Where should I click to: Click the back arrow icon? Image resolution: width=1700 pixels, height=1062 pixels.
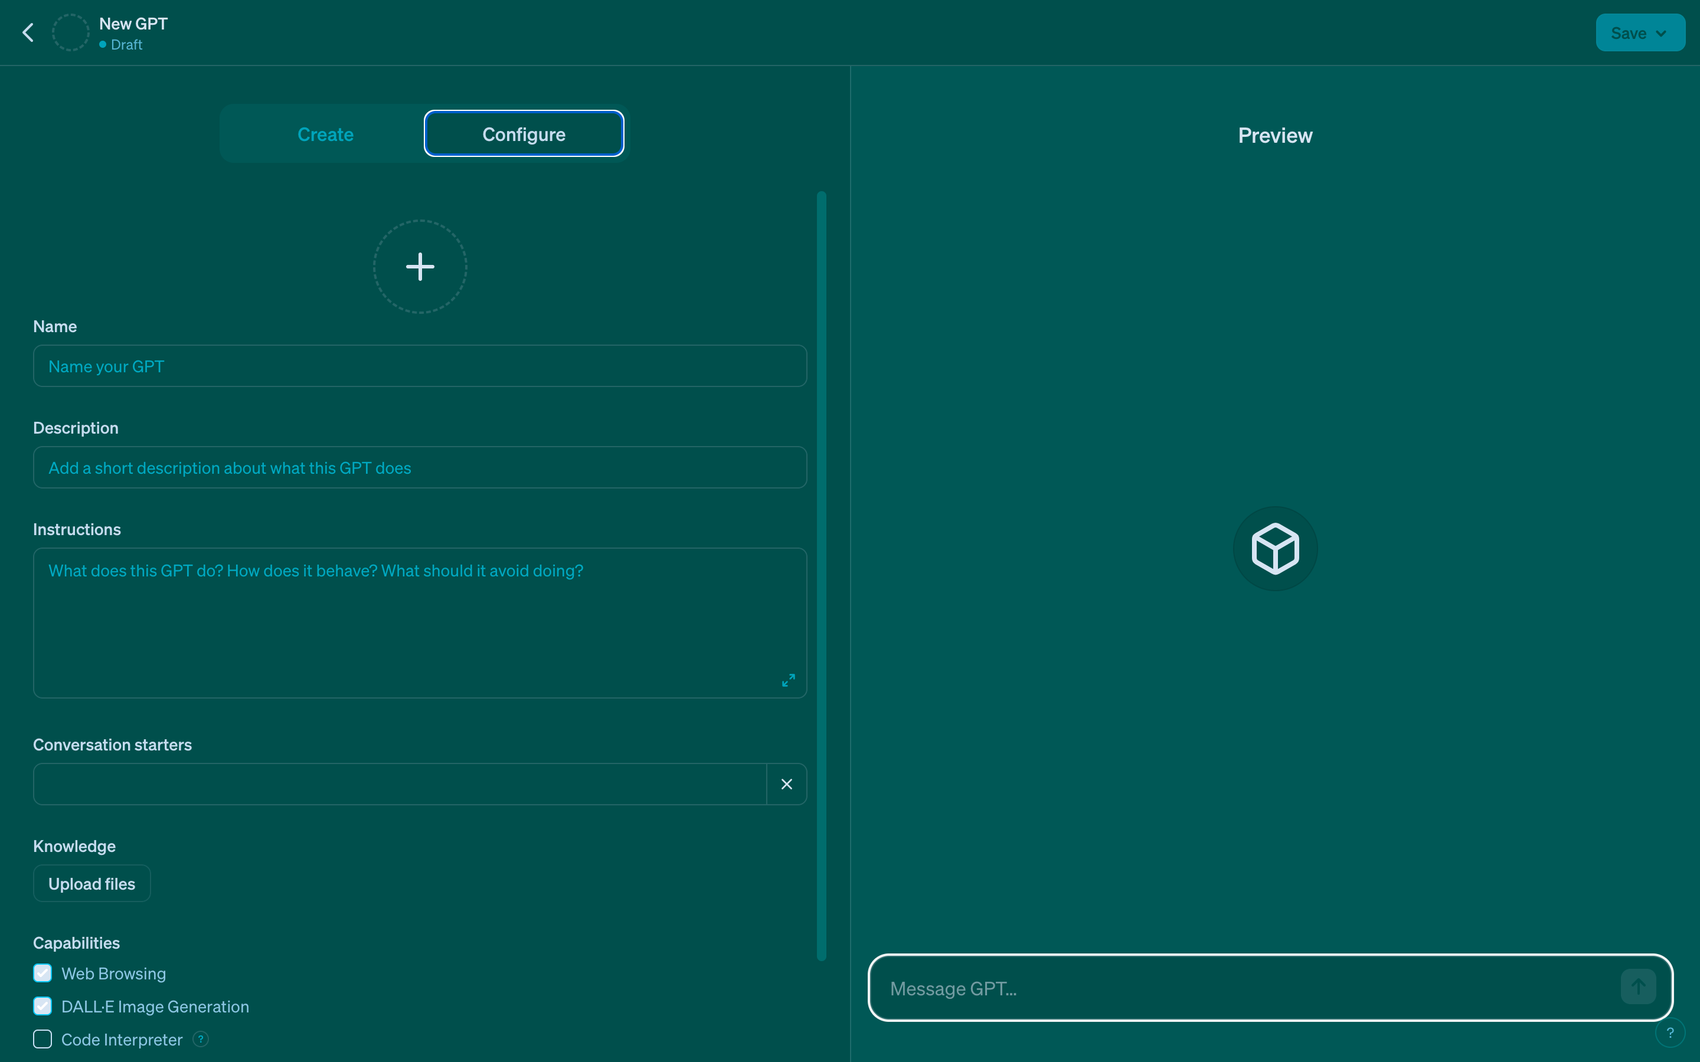[x=28, y=32]
